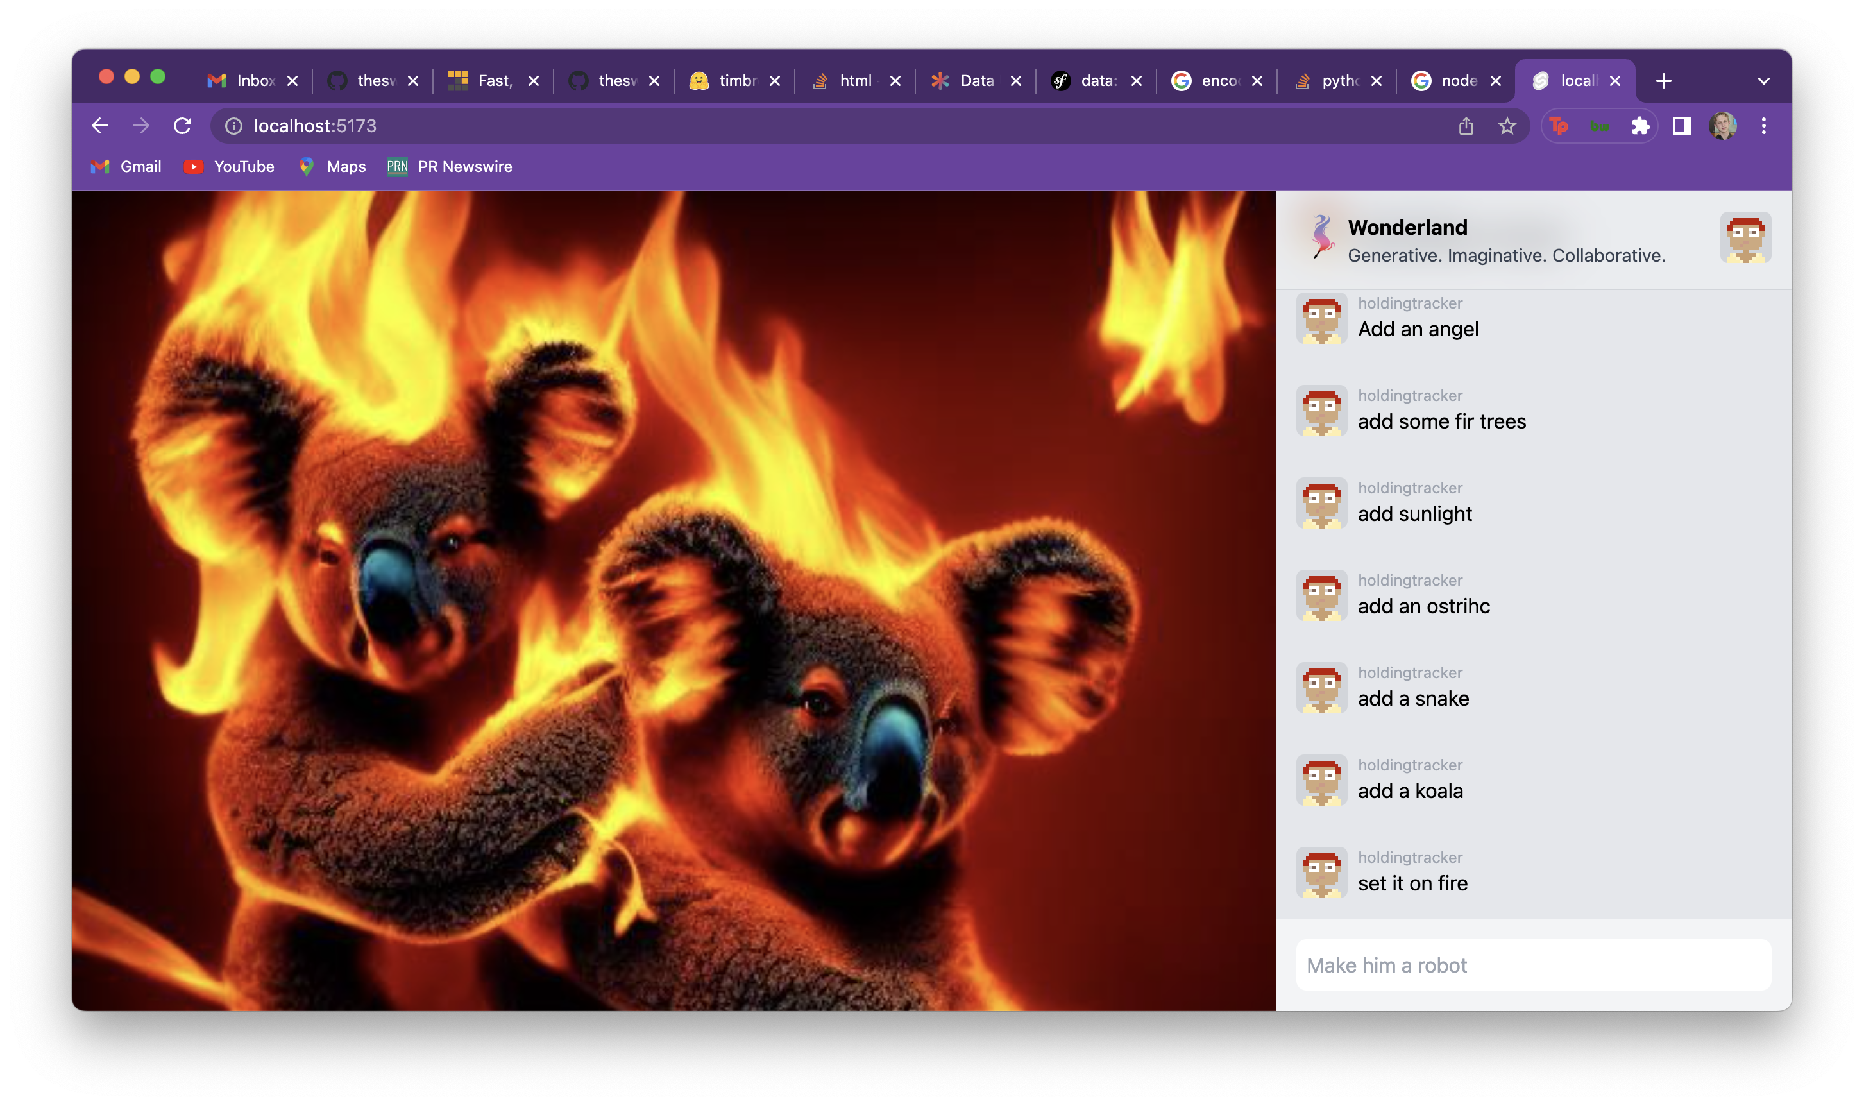The image size is (1864, 1106).
Task: Open the PR Newswire bookmark
Action: click(x=449, y=166)
